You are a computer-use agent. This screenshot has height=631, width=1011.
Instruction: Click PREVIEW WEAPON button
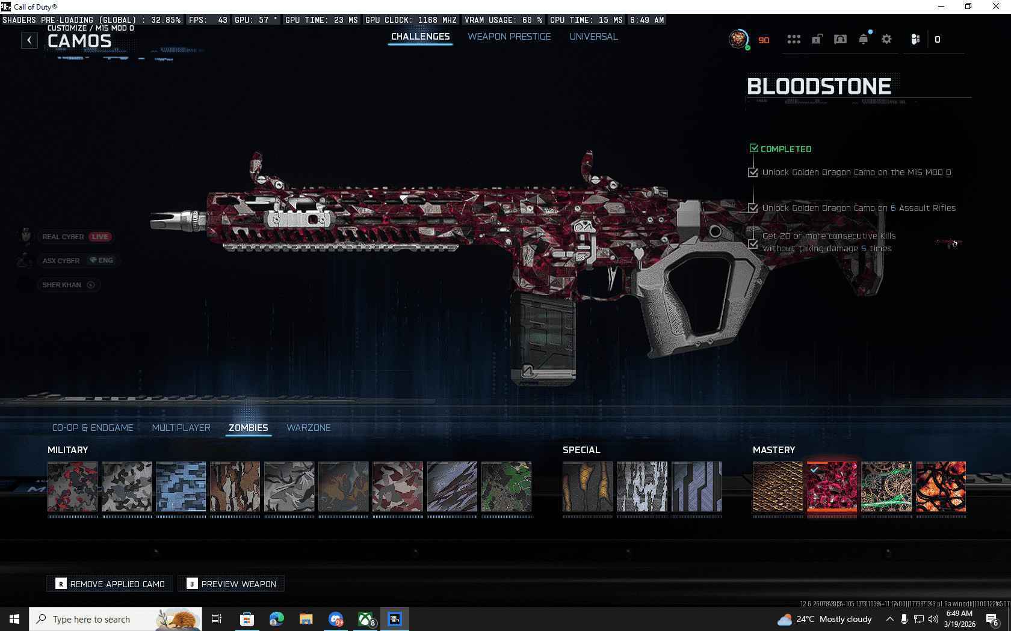tap(231, 584)
